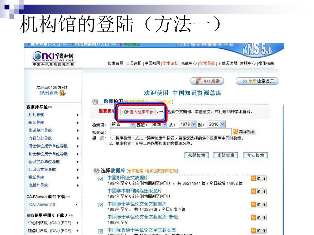Open the 检索项 题名 dropdown

[x=123, y=125]
